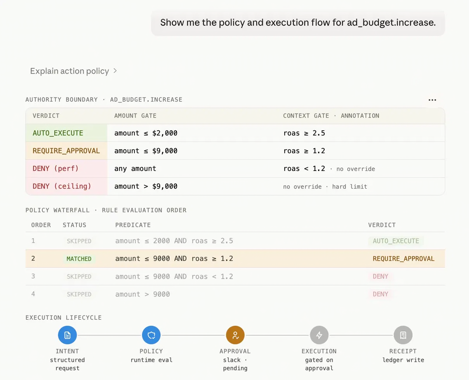Select the DENY (ceiling) verdict cell
This screenshot has height=380, width=469.
tap(66, 186)
